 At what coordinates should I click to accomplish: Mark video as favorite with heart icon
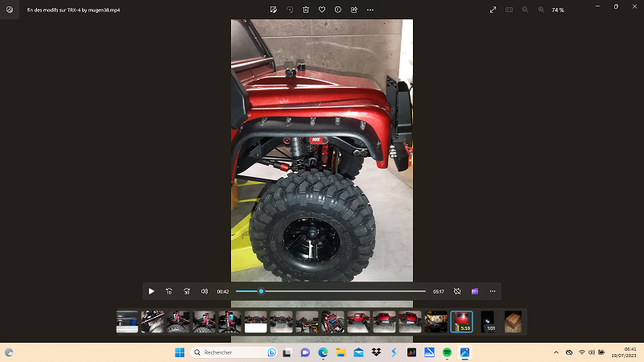[x=322, y=10]
